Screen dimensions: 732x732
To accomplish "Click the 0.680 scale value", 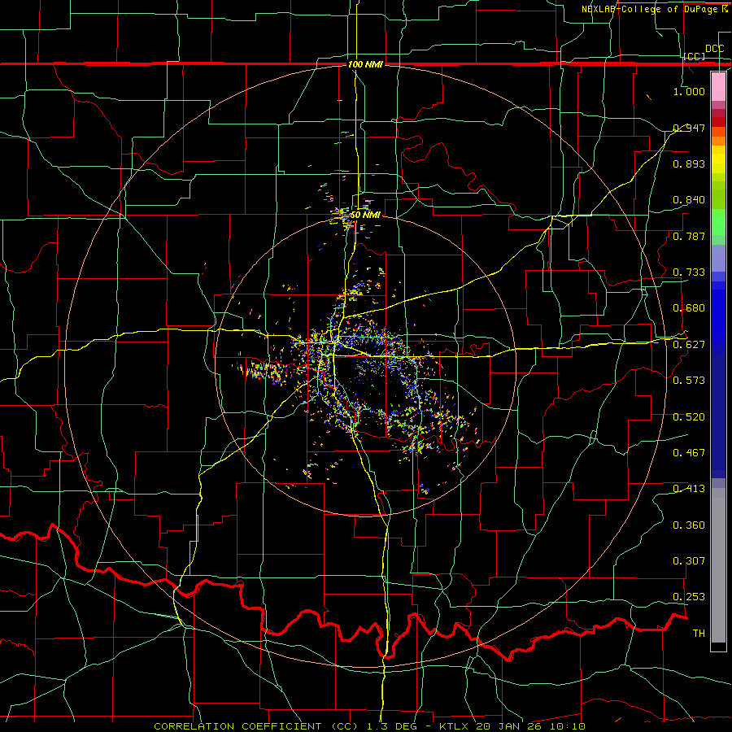I will pyautogui.click(x=689, y=308).
